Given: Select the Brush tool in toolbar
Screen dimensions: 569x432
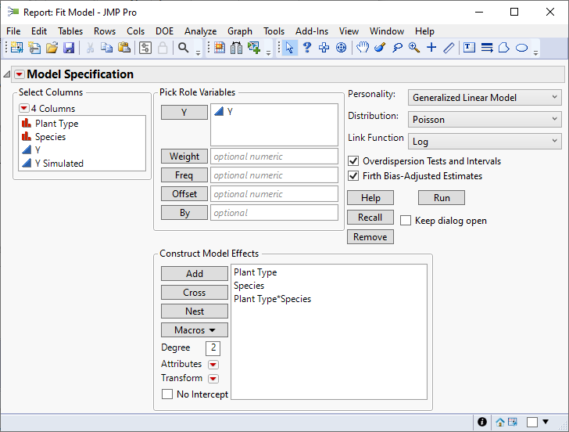Looking at the screenshot, I should (x=380, y=48).
